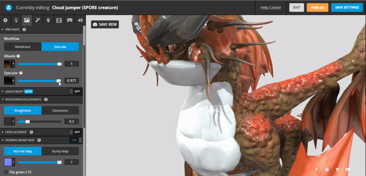The height and width of the screenshot is (176, 366).
Task: Open the Post-processing magic wand tab
Action: click(x=38, y=20)
